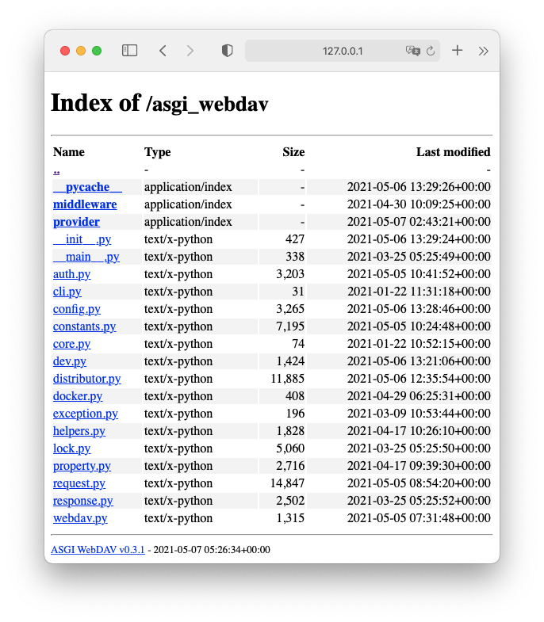Open the middleware folder

click(85, 204)
